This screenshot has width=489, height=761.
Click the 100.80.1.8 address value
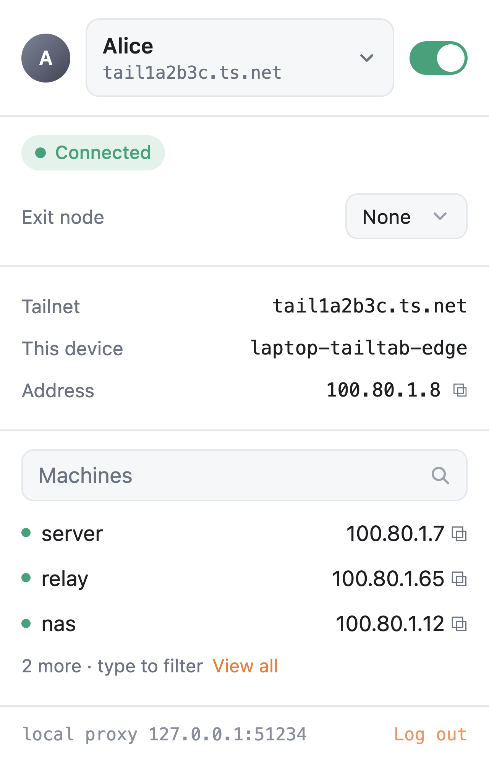click(x=384, y=390)
